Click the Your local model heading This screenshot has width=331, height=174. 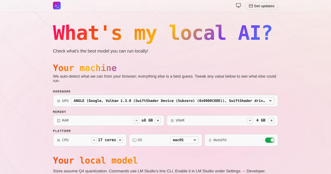click(x=95, y=160)
